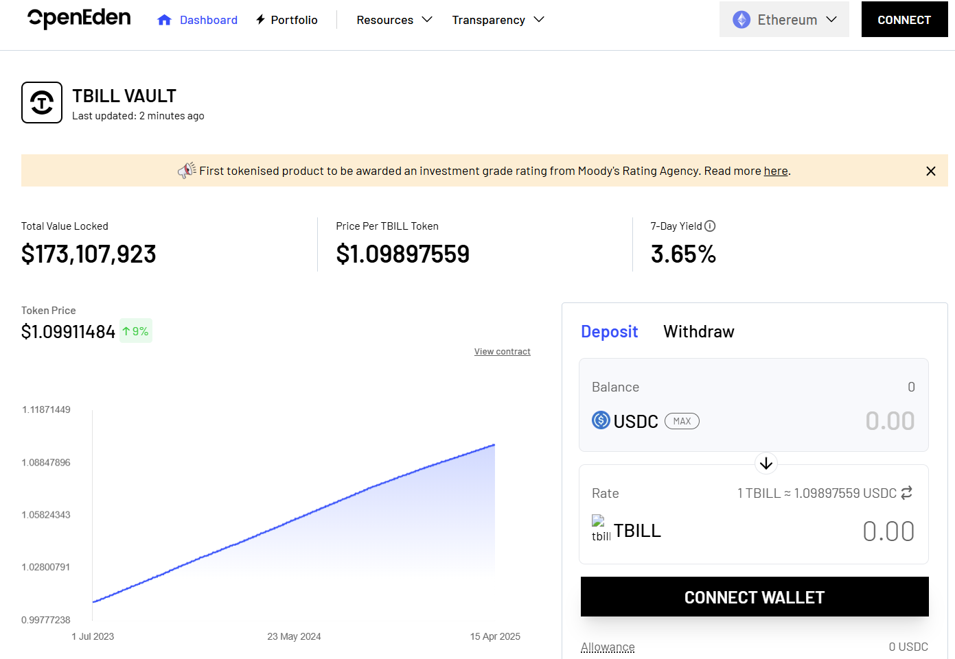The image size is (955, 659).
Task: Click the token price $1.09911484
Action: click(68, 332)
